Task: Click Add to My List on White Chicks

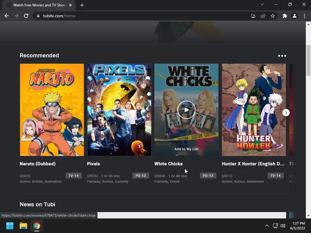Action: 186,149
